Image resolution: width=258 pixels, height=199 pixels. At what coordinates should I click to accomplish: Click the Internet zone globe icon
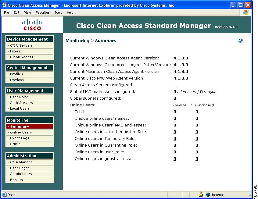[x=208, y=194]
